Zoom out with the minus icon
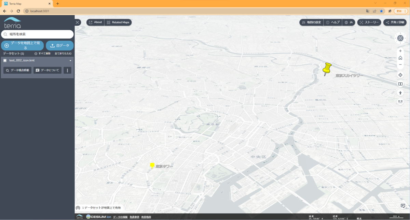Image resolution: width=410 pixels, height=220 pixels. click(x=400, y=64)
